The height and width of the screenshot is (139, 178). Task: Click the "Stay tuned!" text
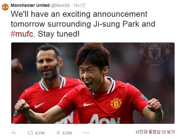(59, 34)
